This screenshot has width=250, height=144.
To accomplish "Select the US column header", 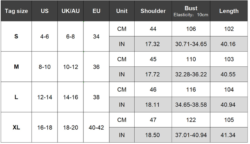I will click(x=45, y=11).
